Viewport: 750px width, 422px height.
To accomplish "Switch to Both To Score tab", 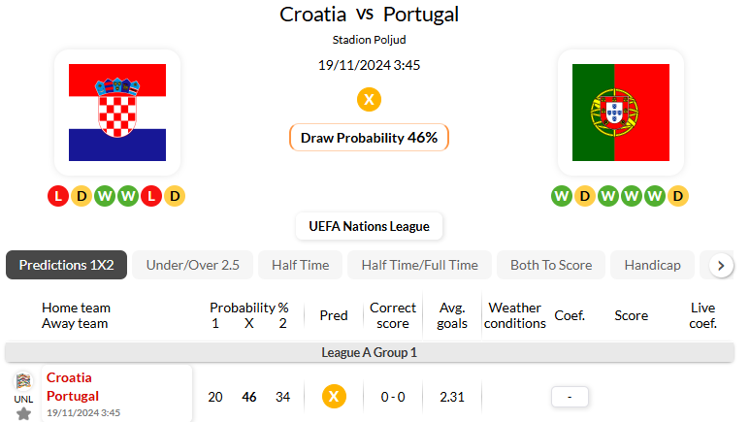I will tap(551, 265).
